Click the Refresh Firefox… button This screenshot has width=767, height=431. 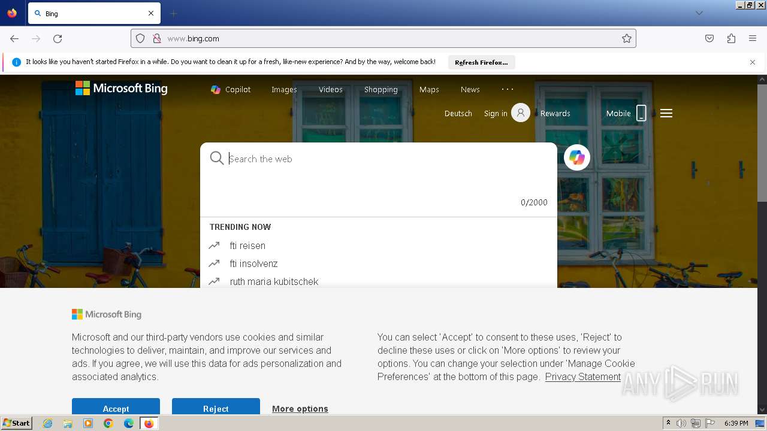coord(481,62)
